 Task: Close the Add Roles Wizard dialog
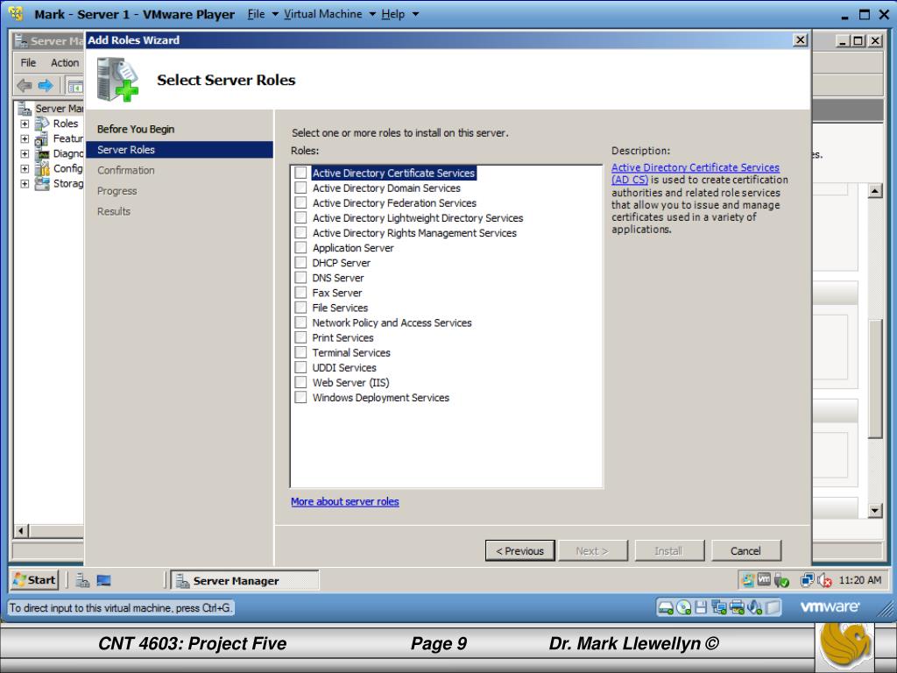click(801, 40)
